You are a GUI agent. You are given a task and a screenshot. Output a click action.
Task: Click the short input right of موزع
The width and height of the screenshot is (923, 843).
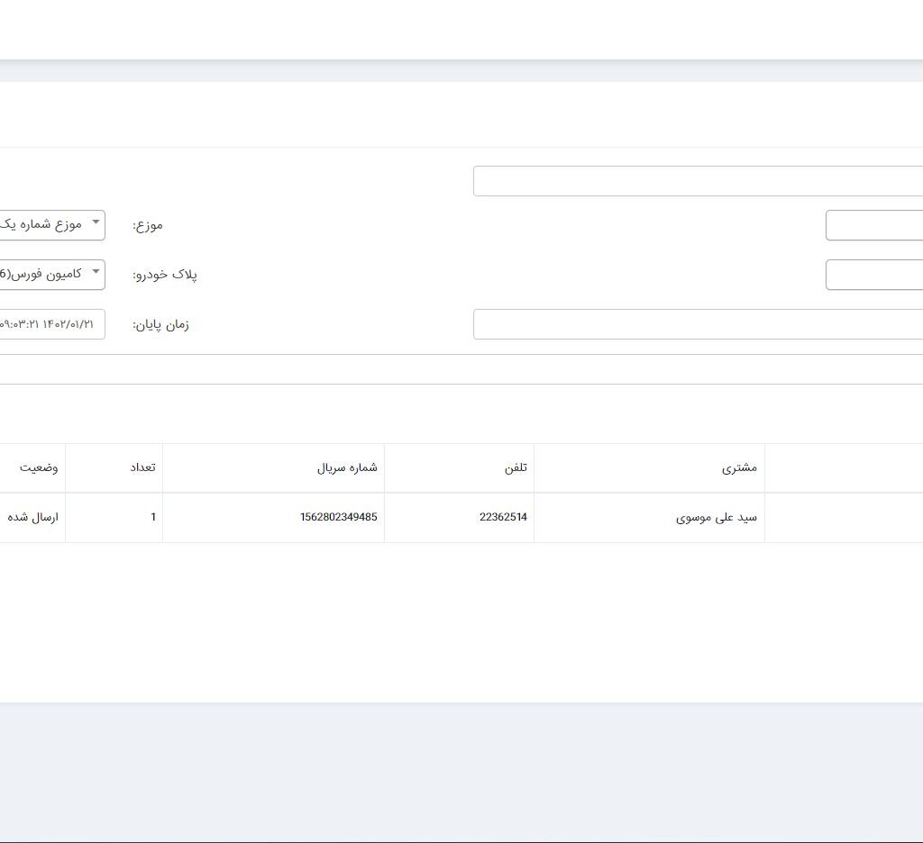click(x=873, y=225)
